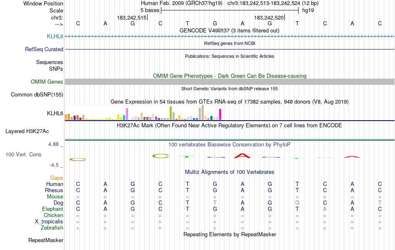Click the Common dbSNP(155) track label
Screen dimensions: 395x250
pos(37,94)
